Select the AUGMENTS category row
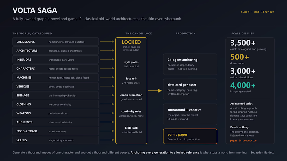 [56, 122]
